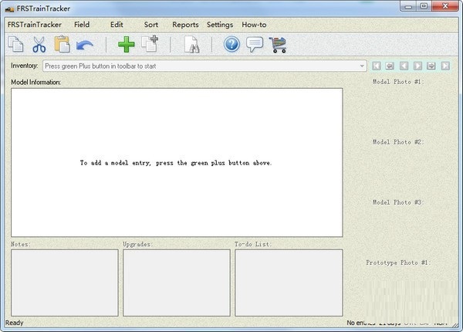Click the Copy icon in the toolbar

[15, 44]
